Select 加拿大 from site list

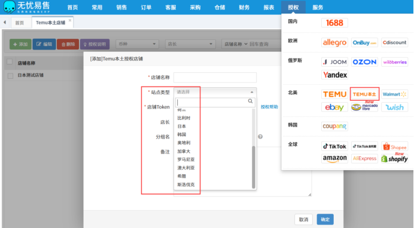(184, 152)
